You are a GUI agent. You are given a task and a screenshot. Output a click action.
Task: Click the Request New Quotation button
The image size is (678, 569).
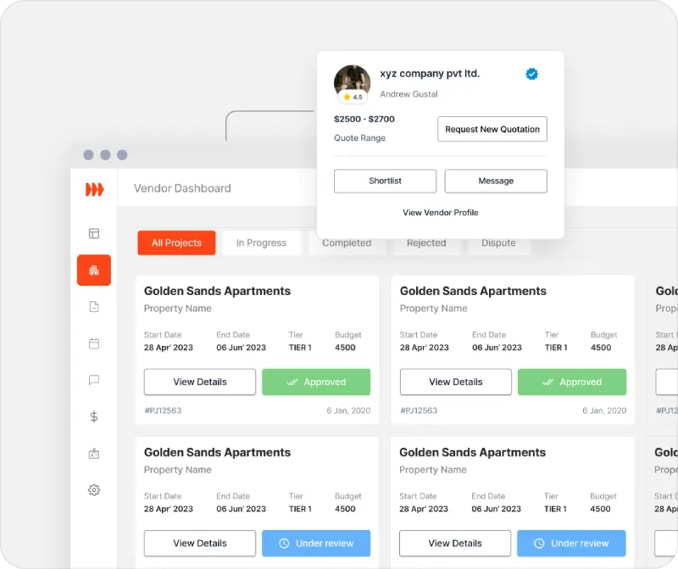[492, 130]
